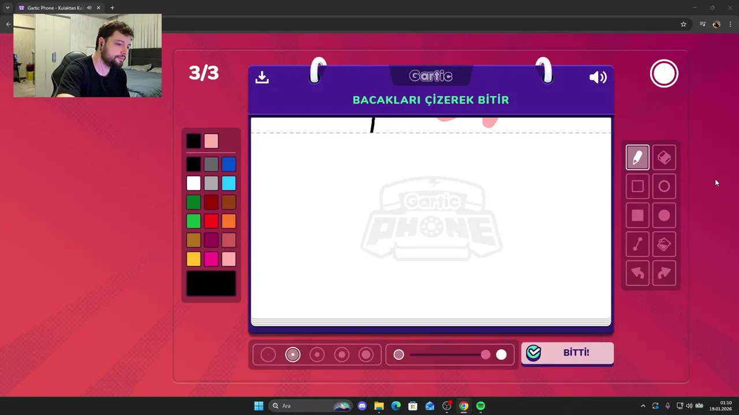Pick the smallest brush size
Viewport: 739px width, 415px height.
[268, 354]
